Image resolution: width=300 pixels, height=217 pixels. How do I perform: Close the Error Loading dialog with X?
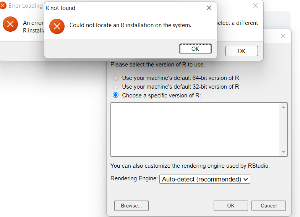[x=255, y=6]
